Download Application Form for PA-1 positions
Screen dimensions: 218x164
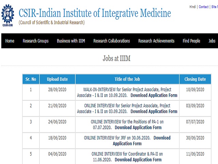(138, 127)
